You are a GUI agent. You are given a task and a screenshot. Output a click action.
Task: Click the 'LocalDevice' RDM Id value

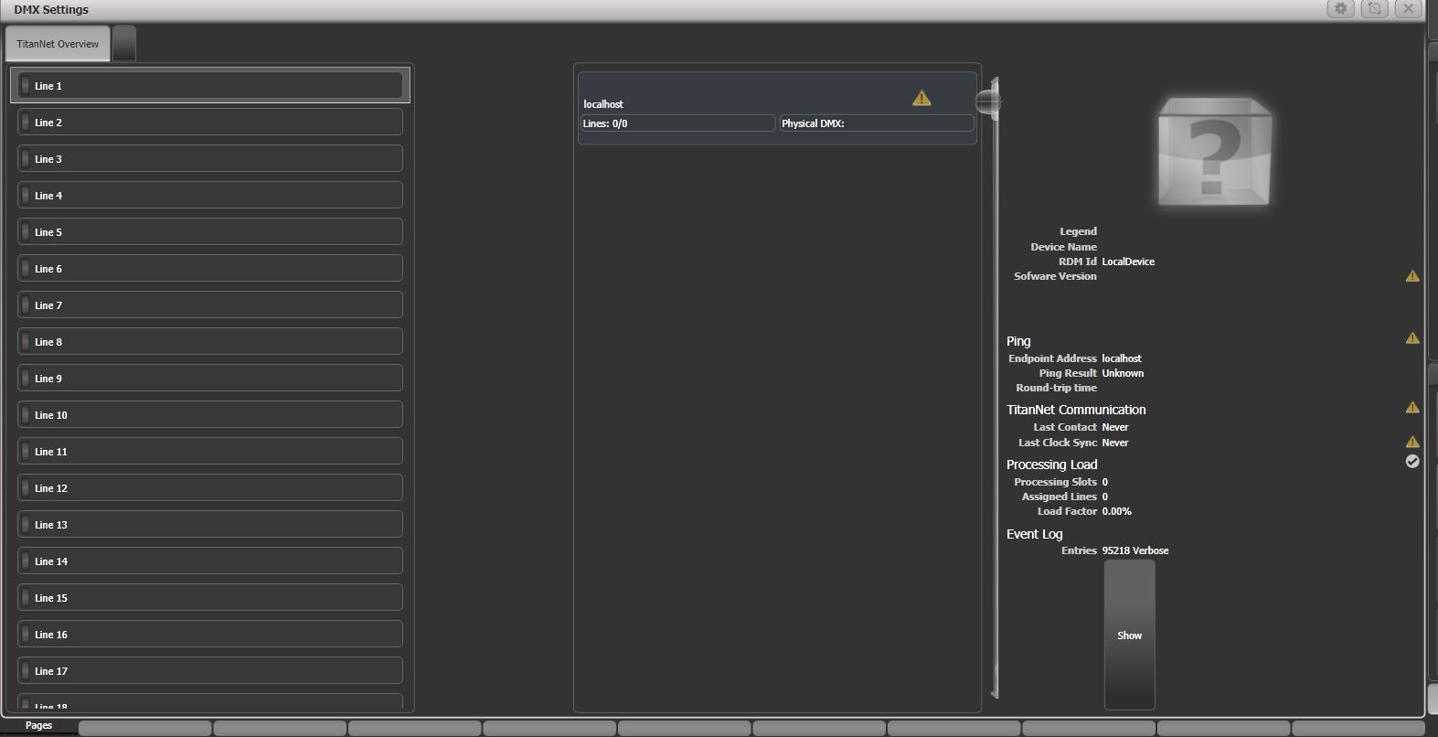click(x=1128, y=262)
